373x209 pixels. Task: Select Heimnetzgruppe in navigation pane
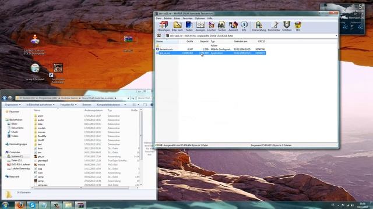[x=18, y=145]
